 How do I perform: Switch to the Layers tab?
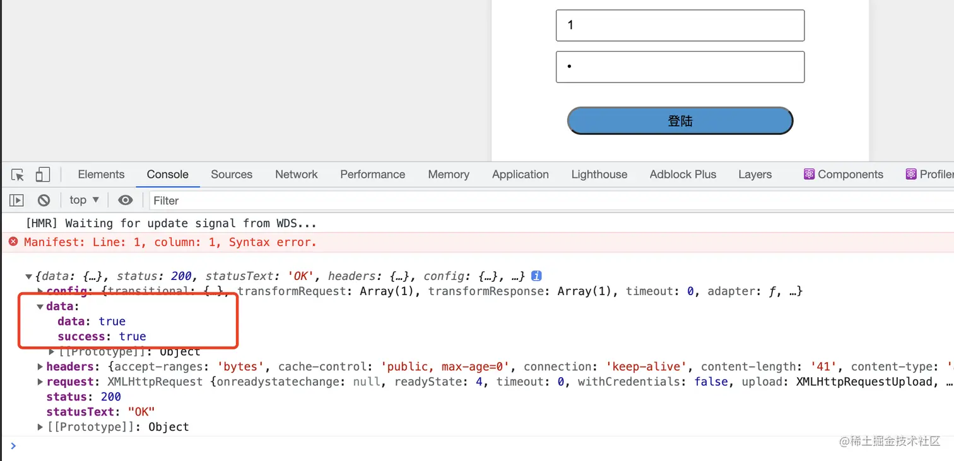point(755,175)
